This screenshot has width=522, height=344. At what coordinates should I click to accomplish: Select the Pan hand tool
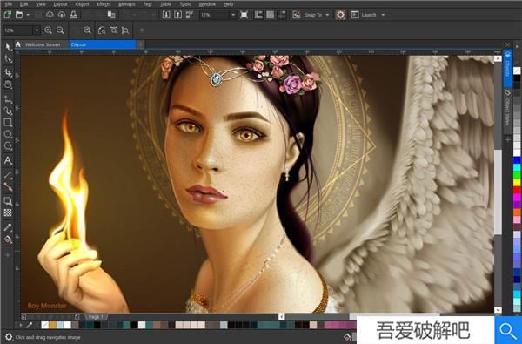(8, 84)
